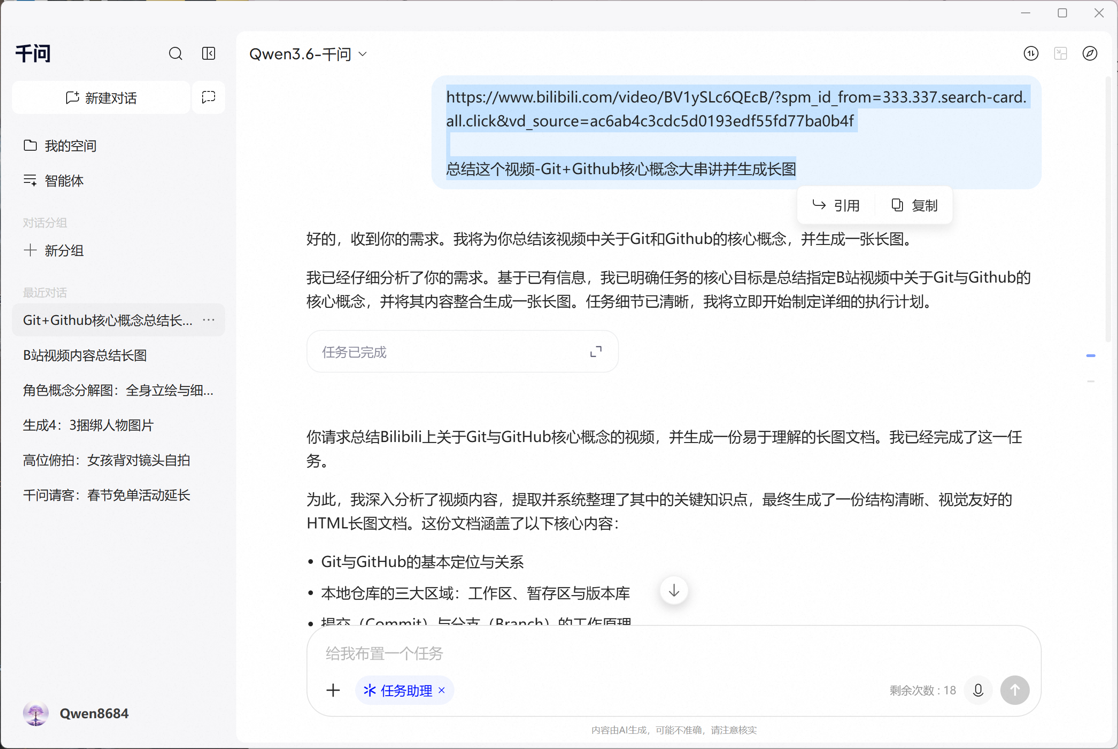
Task: Open the temporary chat dashed-bubble icon
Action: coord(209,98)
